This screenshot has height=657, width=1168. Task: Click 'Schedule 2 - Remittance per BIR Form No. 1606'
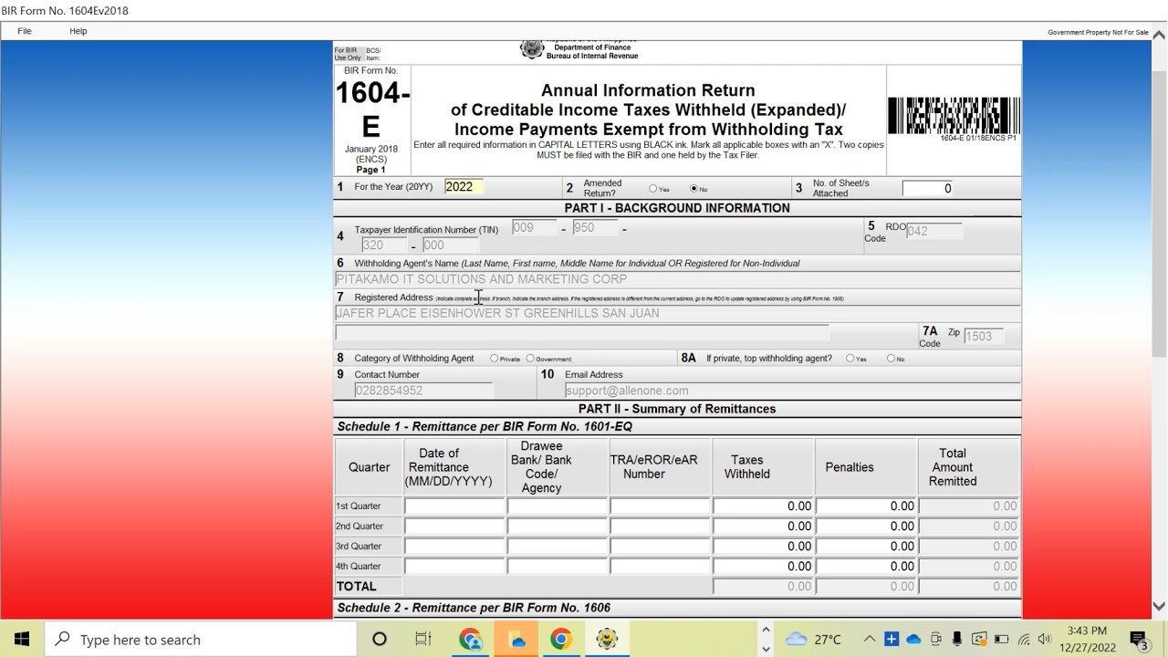point(474,608)
